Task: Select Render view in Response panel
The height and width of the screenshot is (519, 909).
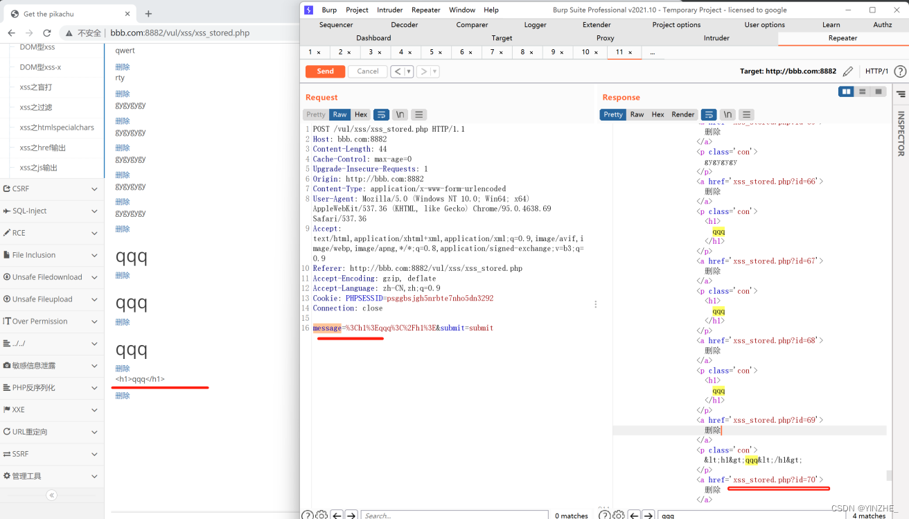Action: point(682,114)
